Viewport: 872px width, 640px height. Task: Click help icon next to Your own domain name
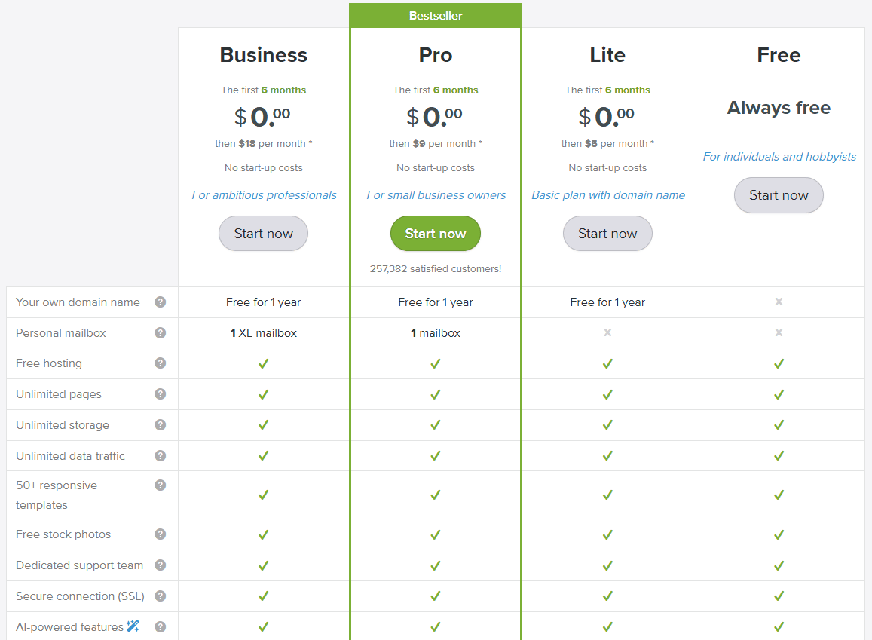161,302
